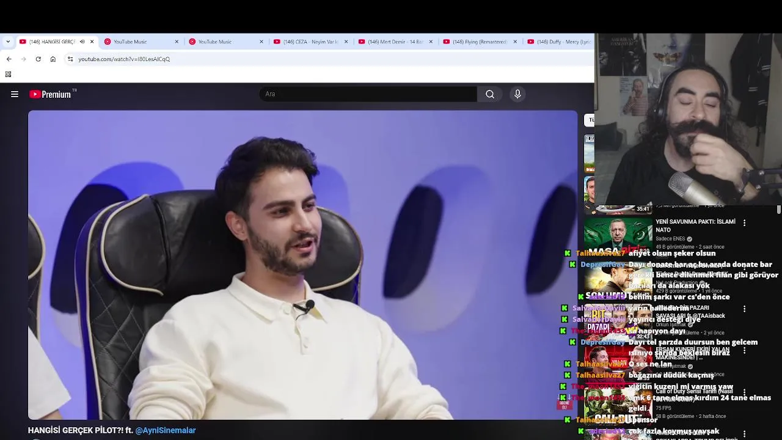Start voice search with the microphone icon
Screen dimensions: 782x440
517,94
